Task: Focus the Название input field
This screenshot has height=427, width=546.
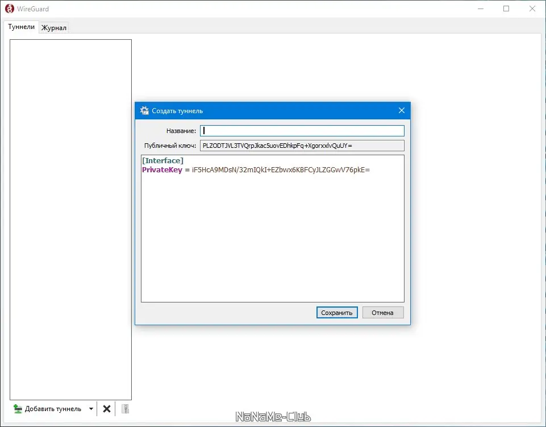Action: click(302, 131)
